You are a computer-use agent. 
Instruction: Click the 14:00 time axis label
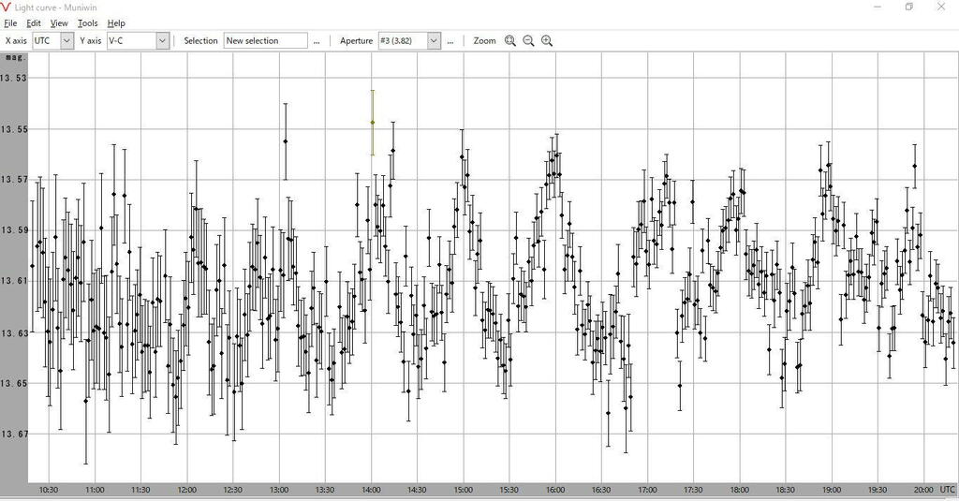tap(371, 490)
